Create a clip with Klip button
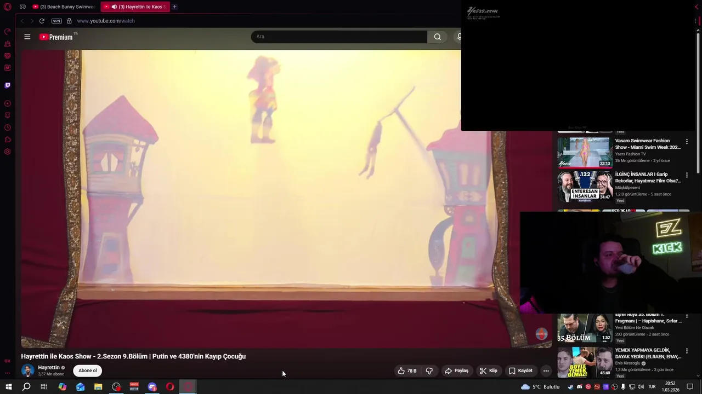The image size is (702, 394). point(488,370)
